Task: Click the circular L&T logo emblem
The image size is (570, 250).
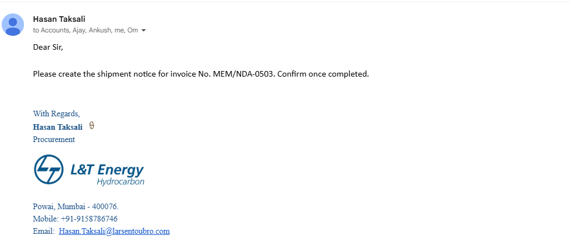Action: pyautogui.click(x=49, y=169)
